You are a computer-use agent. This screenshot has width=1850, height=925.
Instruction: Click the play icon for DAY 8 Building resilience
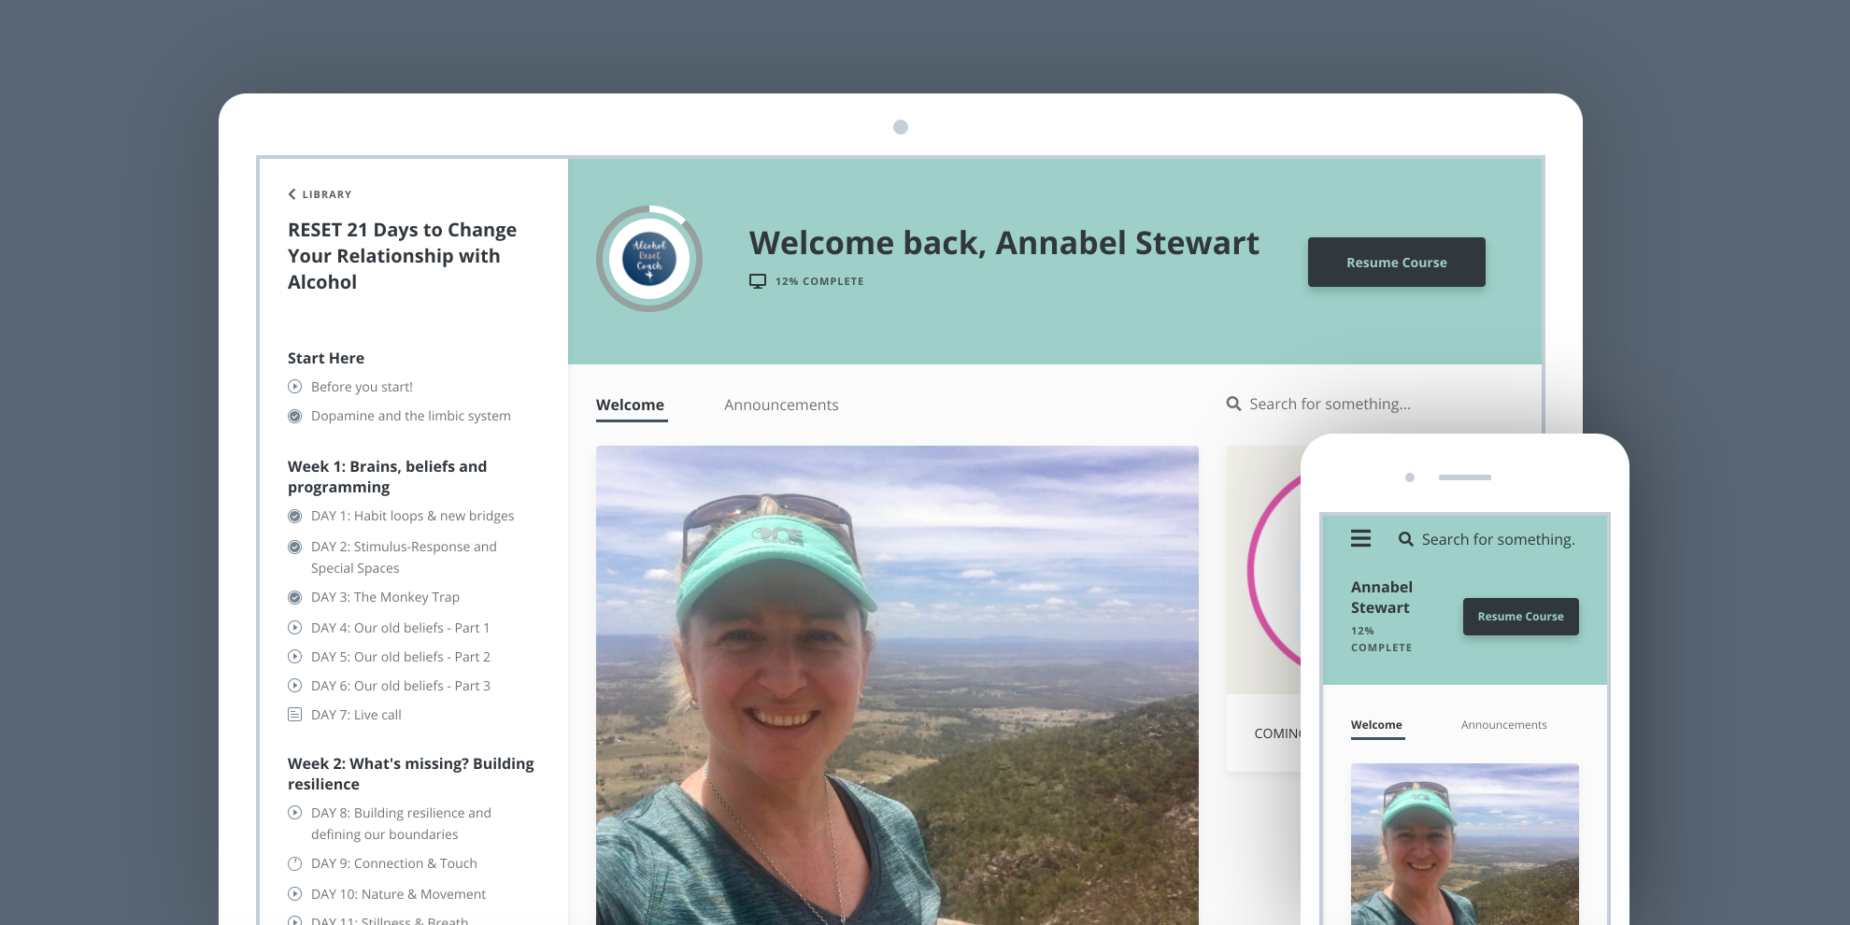pos(294,813)
